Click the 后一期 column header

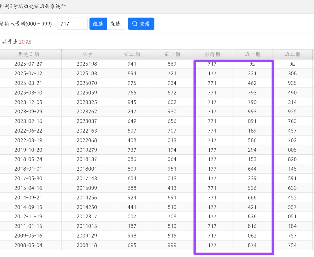tap(252, 54)
